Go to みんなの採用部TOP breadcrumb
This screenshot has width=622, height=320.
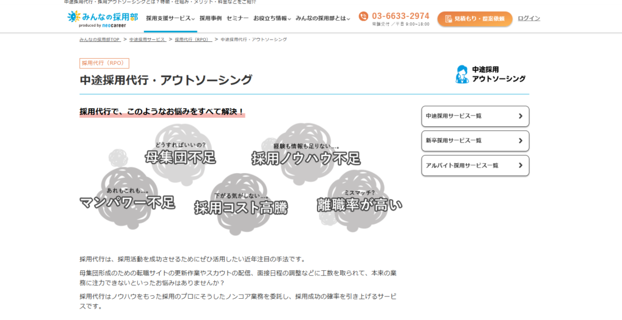100,39
